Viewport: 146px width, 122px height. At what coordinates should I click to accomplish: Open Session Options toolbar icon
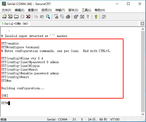pyautogui.click(x=76, y=17)
